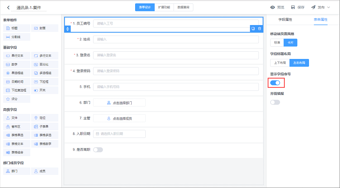Select the 评分 star component
Screen dimensions: 340x188
[17, 99]
